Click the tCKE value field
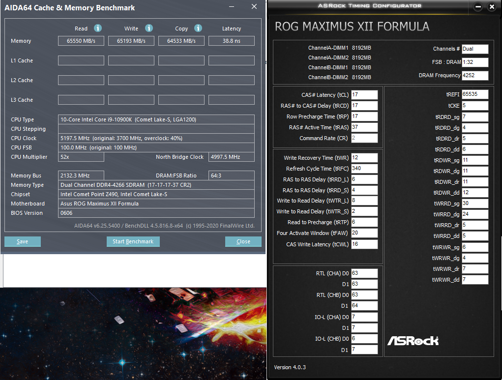The image size is (502, 380). [475, 105]
